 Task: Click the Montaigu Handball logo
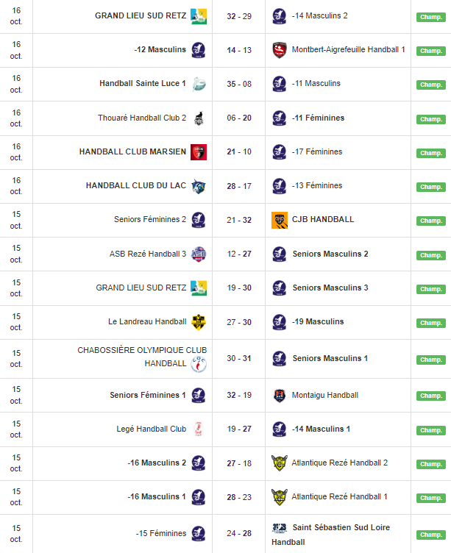click(279, 395)
